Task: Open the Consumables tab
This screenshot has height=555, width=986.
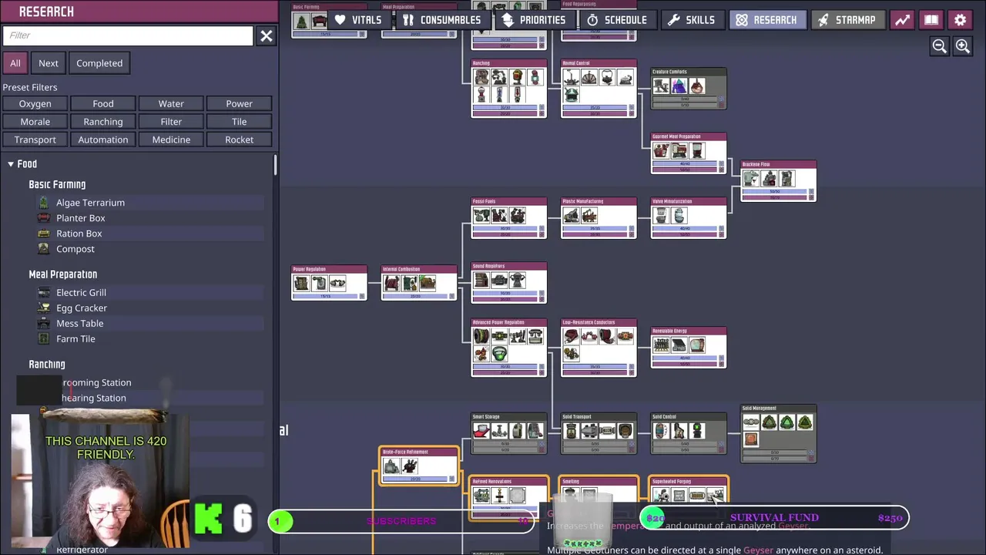Action: coord(442,20)
